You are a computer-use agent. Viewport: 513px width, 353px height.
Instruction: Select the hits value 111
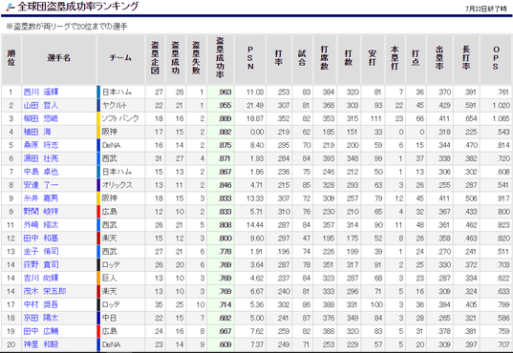tap(376, 118)
